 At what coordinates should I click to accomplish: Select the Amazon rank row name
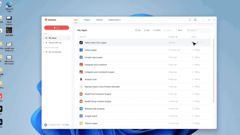pyautogui.click(x=91, y=79)
